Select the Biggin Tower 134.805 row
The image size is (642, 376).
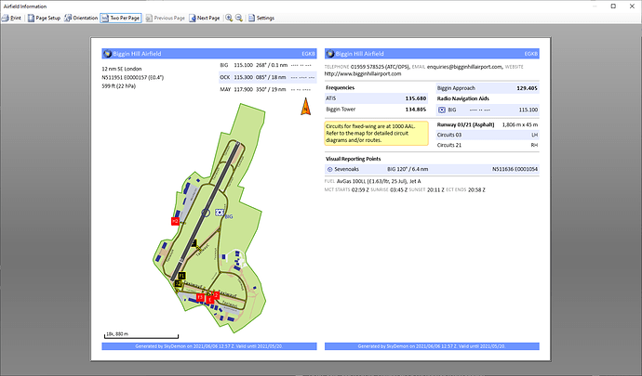click(x=376, y=110)
